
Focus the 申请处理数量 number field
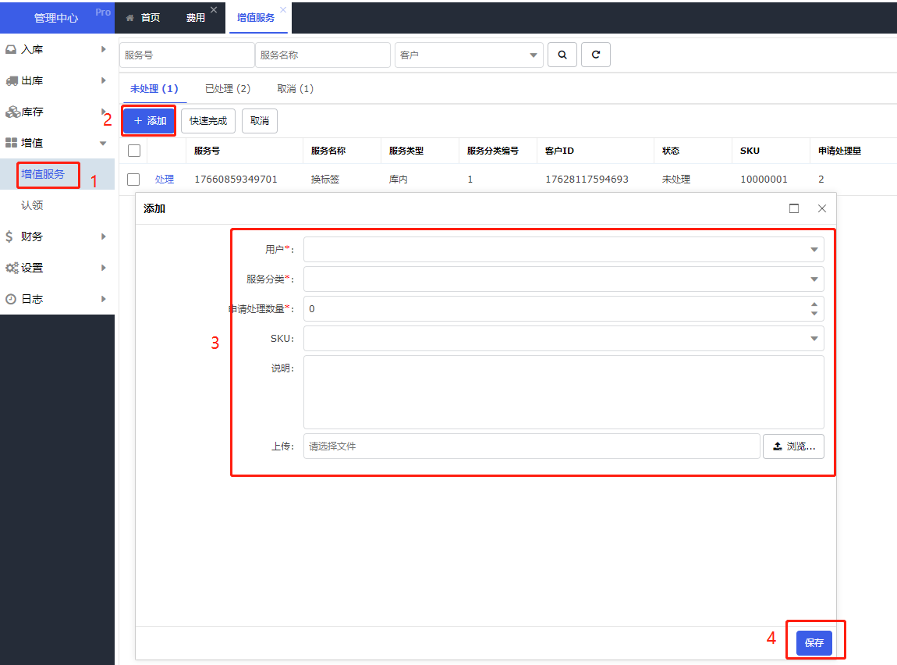(x=563, y=308)
